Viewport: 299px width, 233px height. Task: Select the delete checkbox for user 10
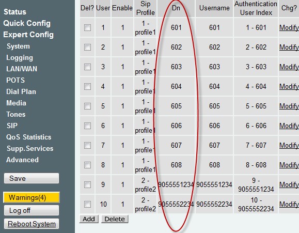87,205
